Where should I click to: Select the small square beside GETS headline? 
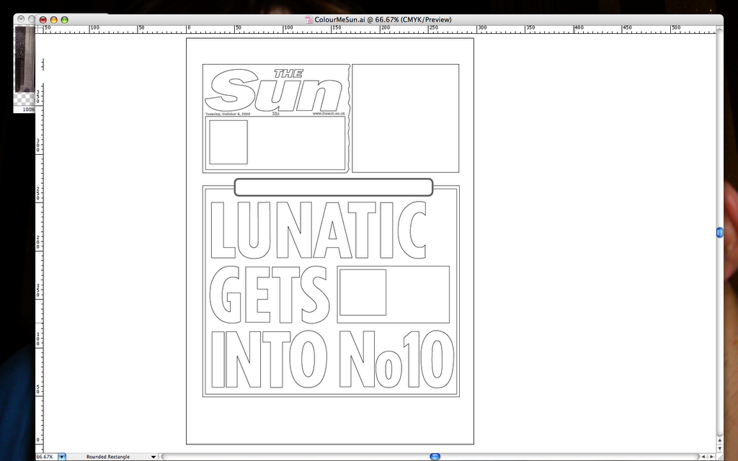click(363, 292)
